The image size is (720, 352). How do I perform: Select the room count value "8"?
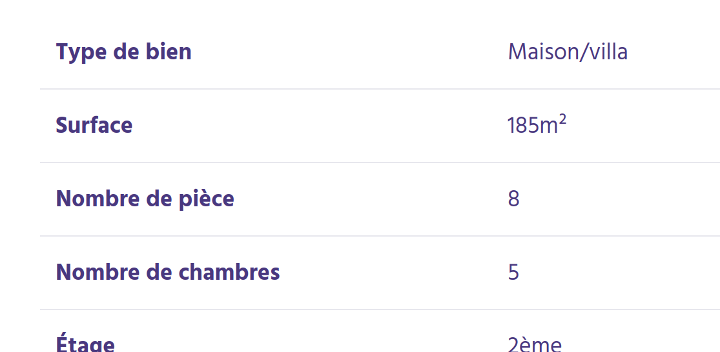coord(513,199)
